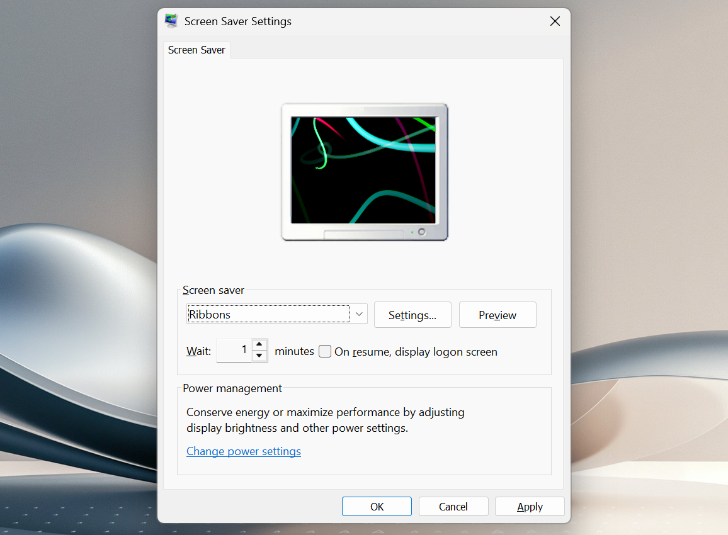Screen dimensions: 728x535
Task: Cancel the screen saver changes
Action: [453, 507]
